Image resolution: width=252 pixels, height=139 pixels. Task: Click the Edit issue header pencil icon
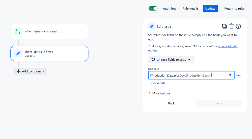pyautogui.click(x=152, y=26)
